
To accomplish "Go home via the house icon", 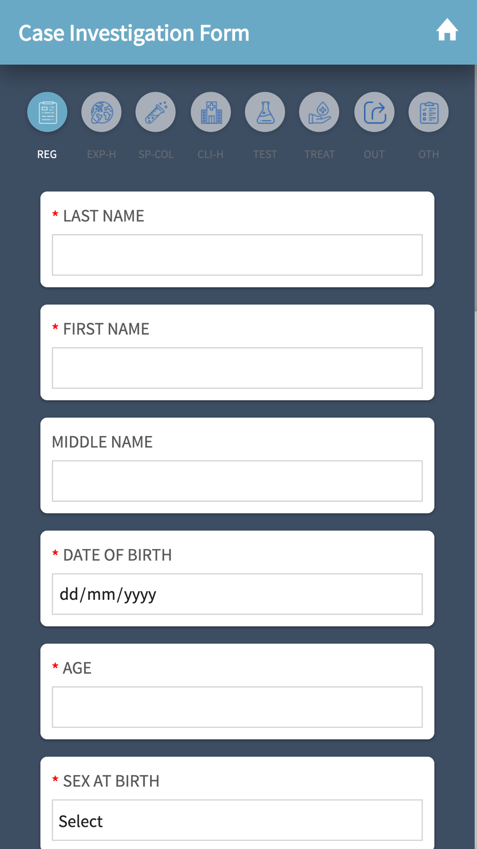I will click(447, 30).
